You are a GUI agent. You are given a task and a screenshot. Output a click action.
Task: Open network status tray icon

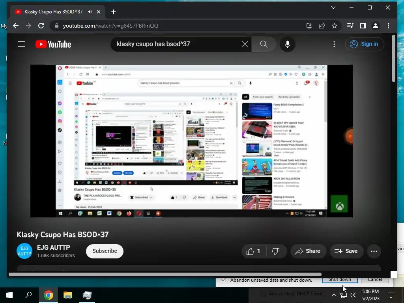pos(344,295)
